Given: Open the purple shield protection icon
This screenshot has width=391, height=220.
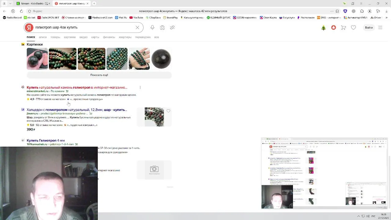Looking at the screenshot, I should point(345,11).
